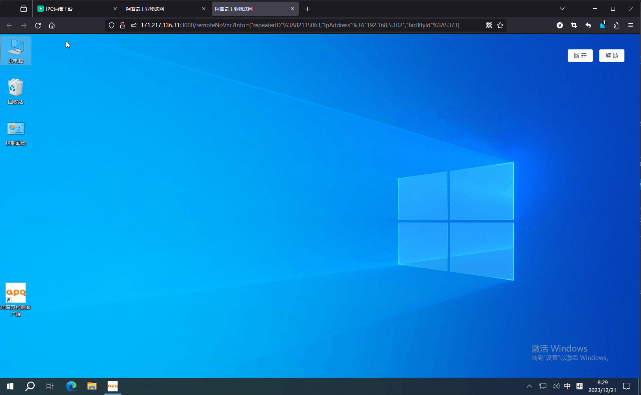
Task: Show hidden system tray icons
Action: (x=529, y=386)
